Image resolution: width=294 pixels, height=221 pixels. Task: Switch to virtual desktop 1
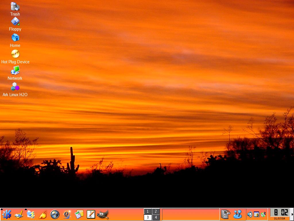point(148,212)
